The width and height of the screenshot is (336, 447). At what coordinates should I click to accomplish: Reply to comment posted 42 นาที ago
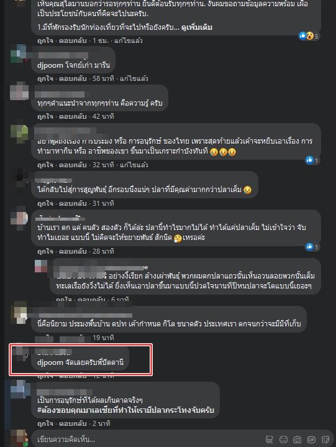click(73, 116)
